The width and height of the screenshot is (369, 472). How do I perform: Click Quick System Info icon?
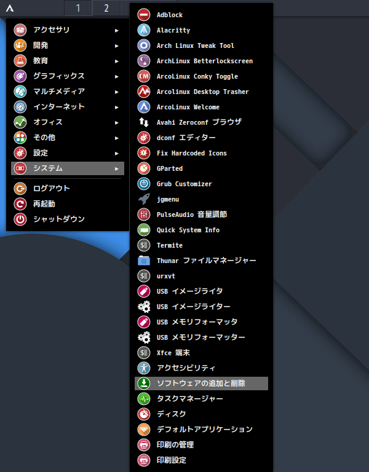[x=144, y=230]
